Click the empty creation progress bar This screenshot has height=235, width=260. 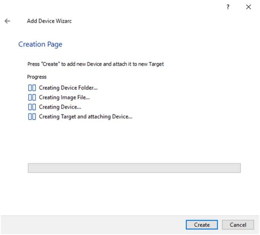pyautogui.click(x=134, y=168)
